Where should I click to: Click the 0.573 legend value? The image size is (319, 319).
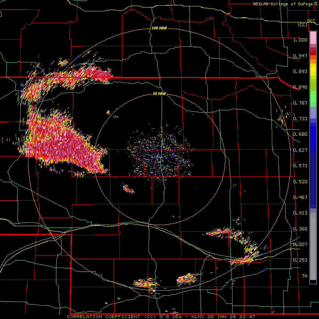[300, 166]
